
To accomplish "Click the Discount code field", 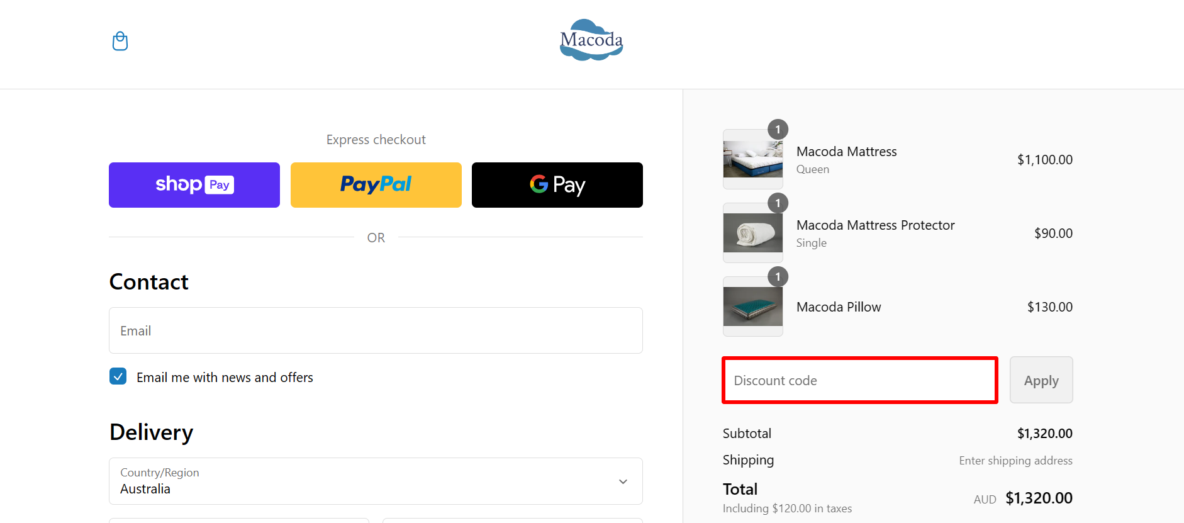I will pyautogui.click(x=860, y=380).
